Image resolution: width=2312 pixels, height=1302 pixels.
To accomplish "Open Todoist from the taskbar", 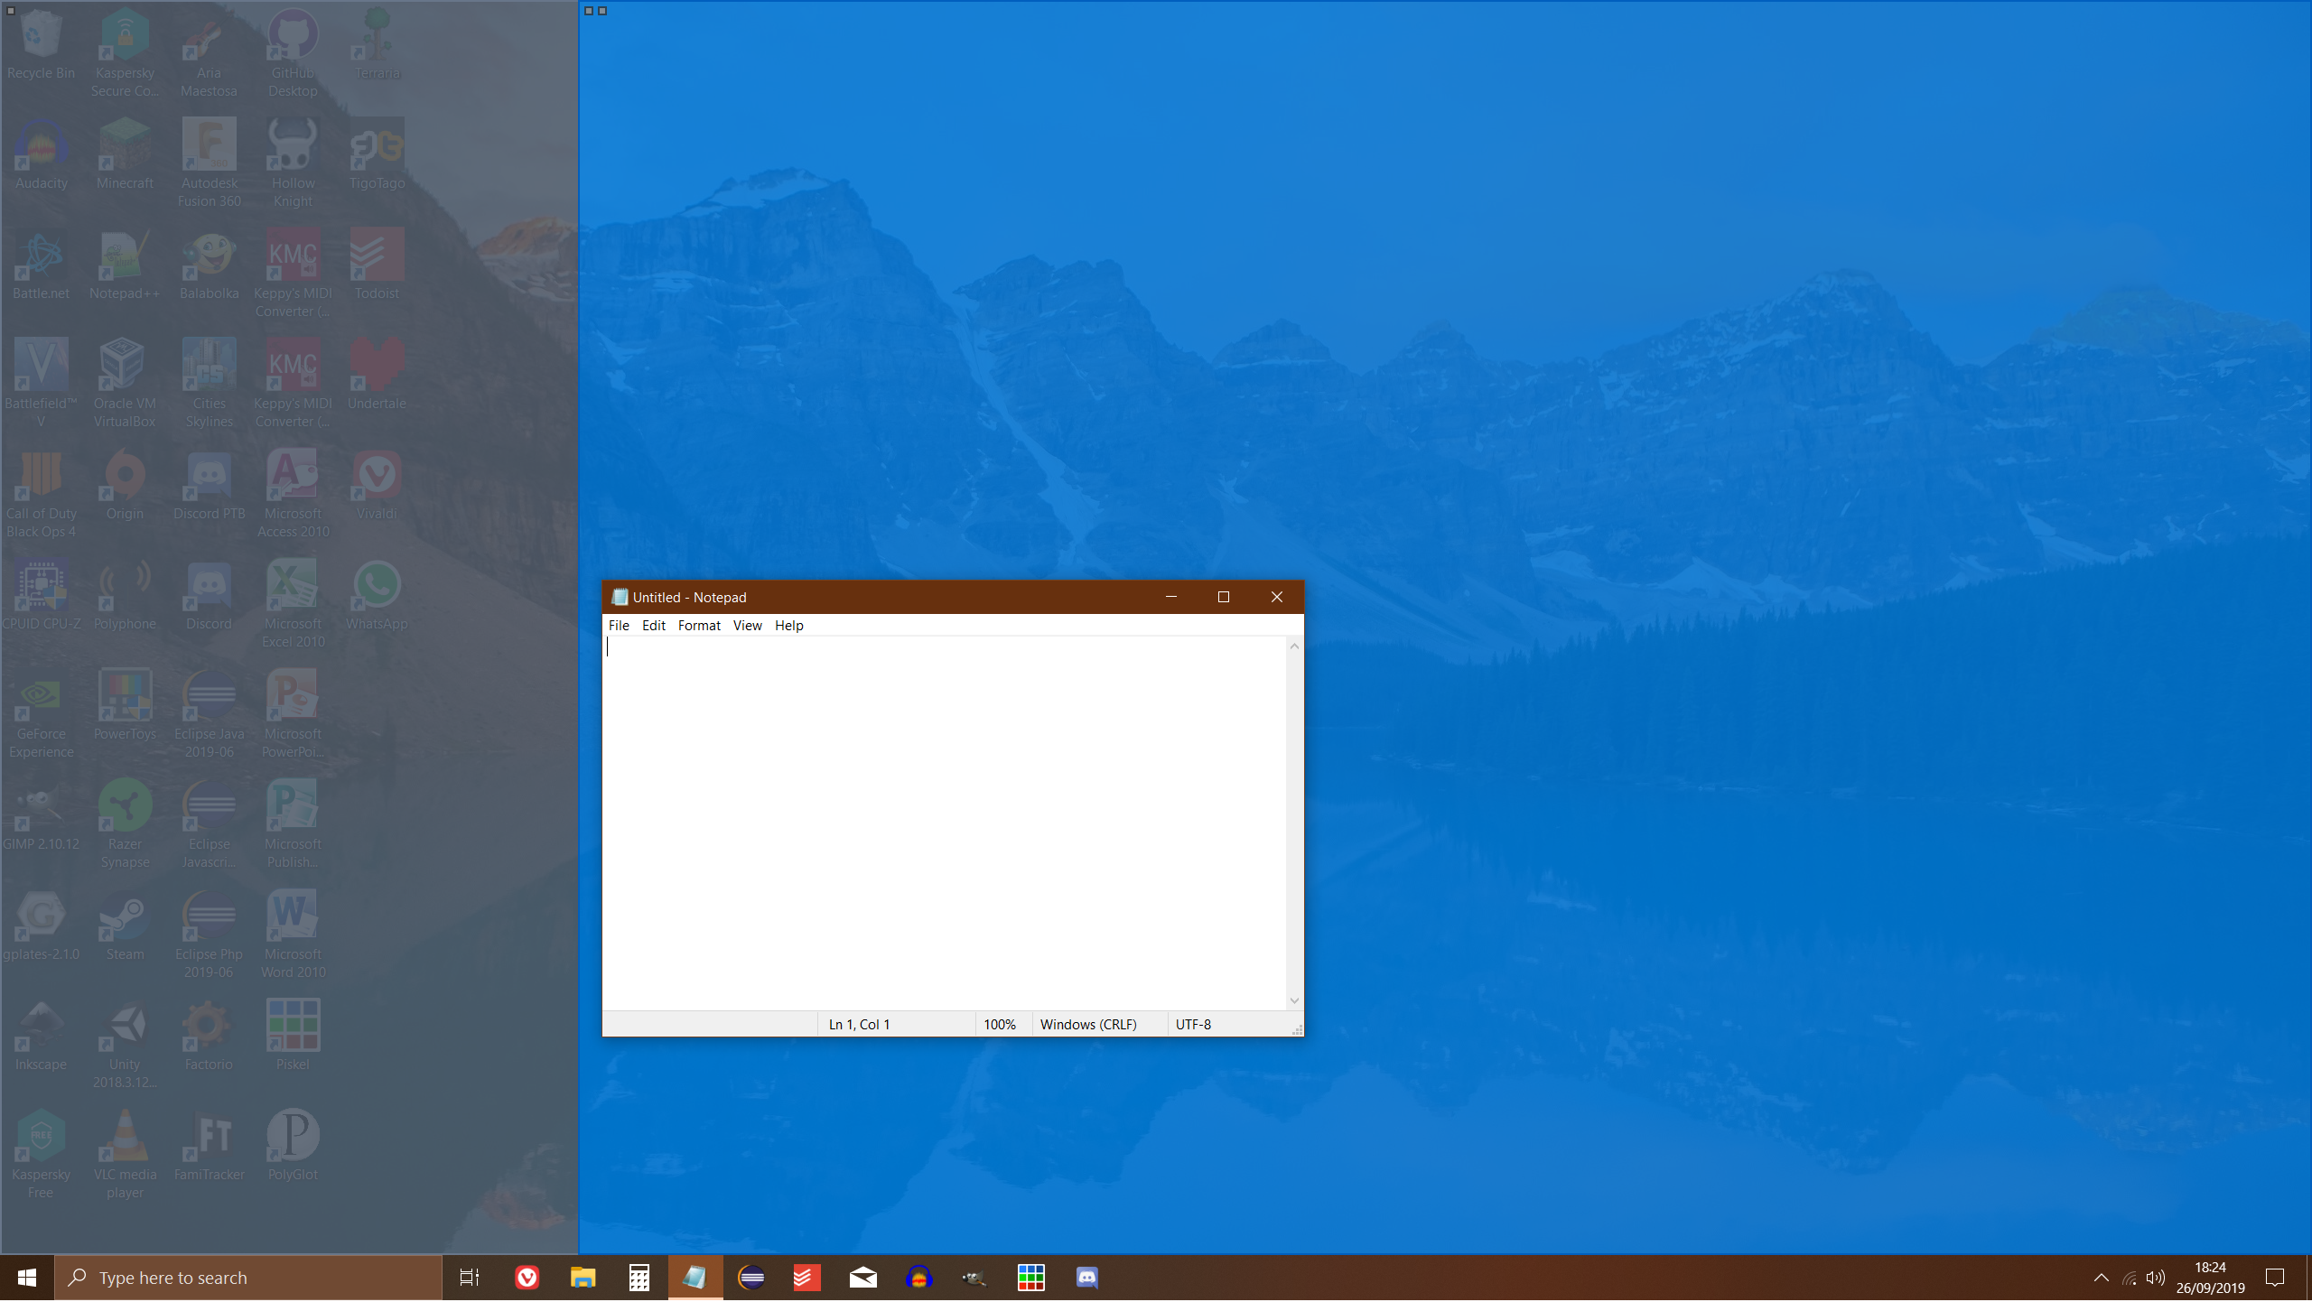I will pos(806,1277).
